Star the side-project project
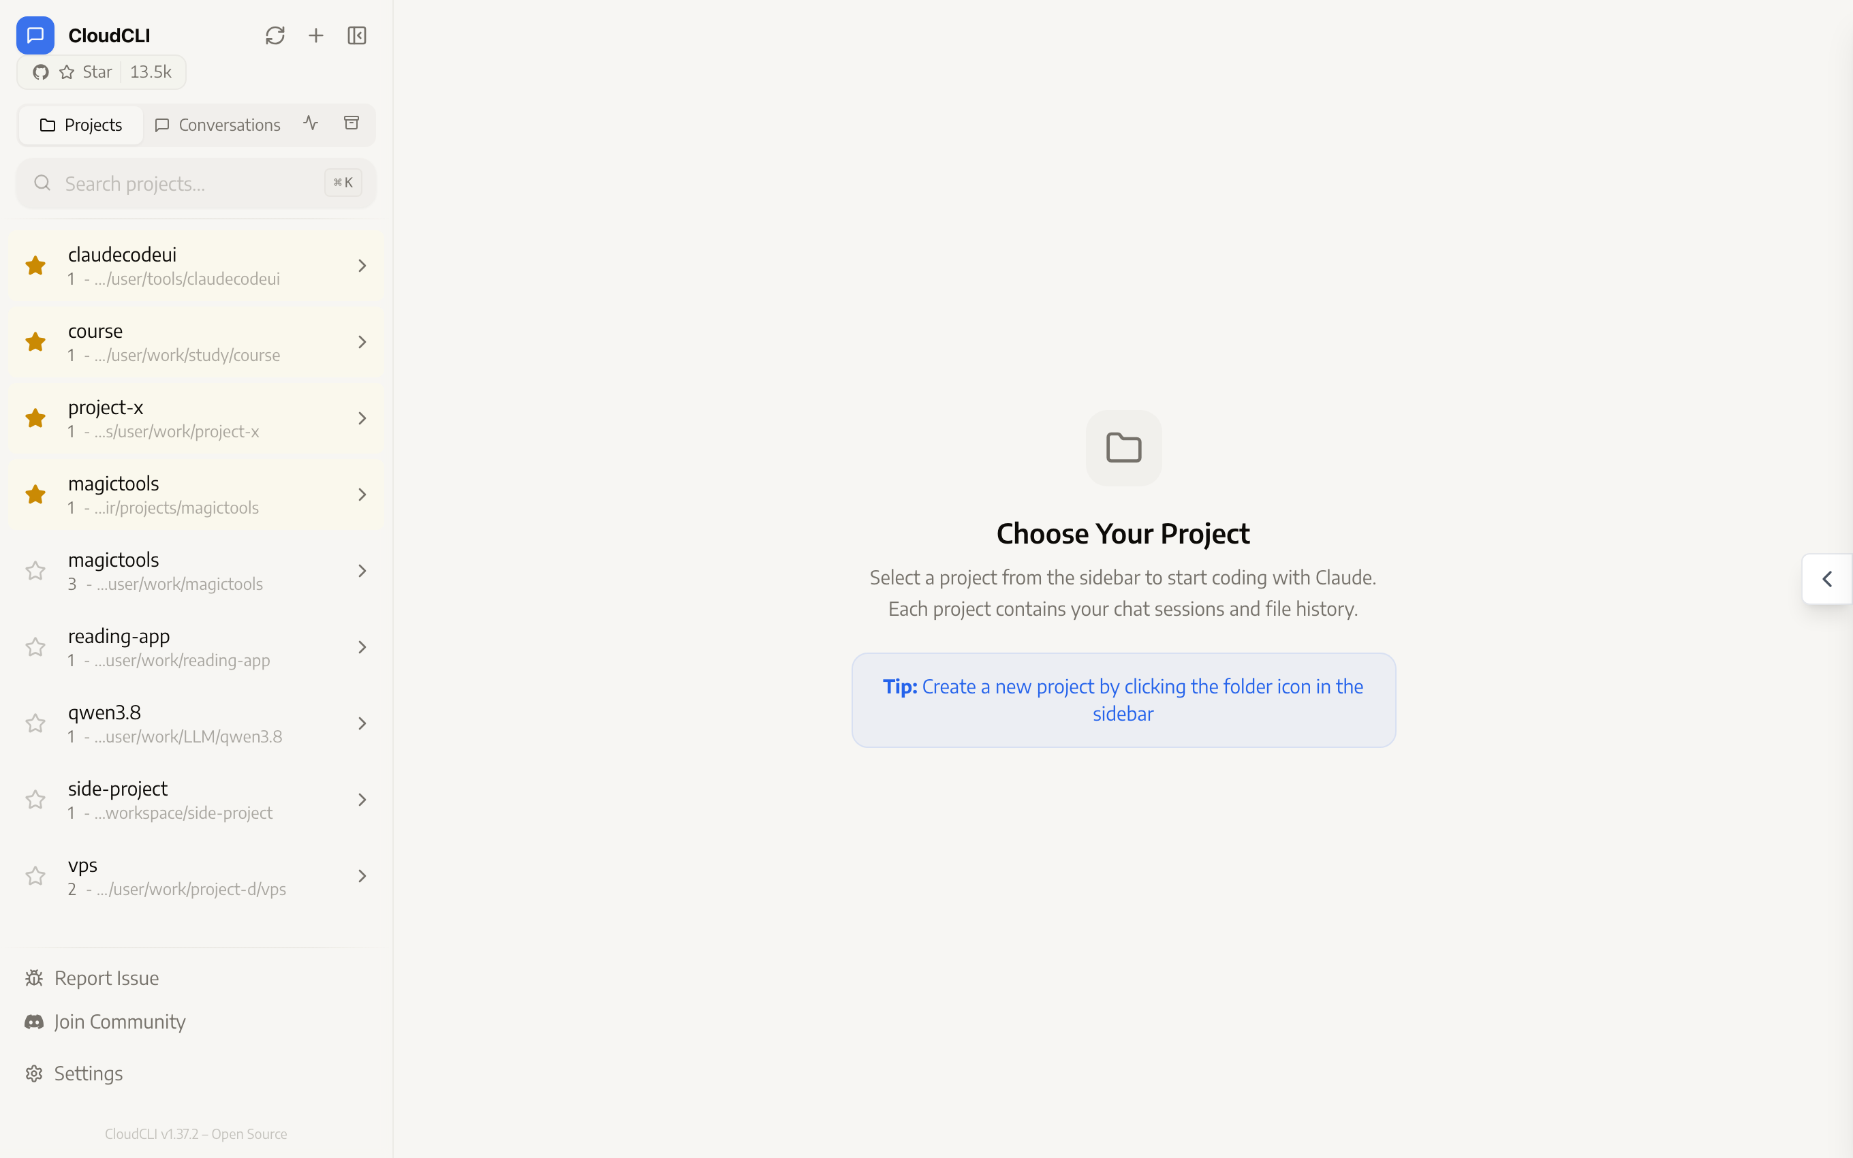This screenshot has height=1158, width=1853. click(x=35, y=800)
